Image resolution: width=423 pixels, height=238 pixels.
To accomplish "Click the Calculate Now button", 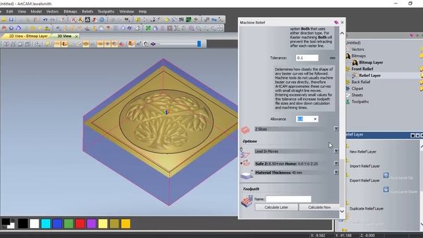I will 319,207.
